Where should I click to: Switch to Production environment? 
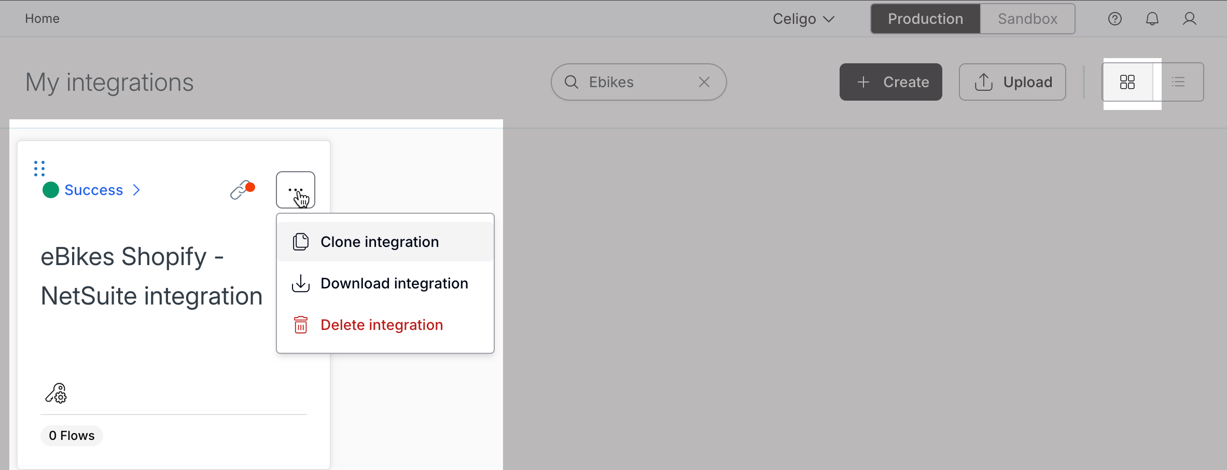(926, 19)
